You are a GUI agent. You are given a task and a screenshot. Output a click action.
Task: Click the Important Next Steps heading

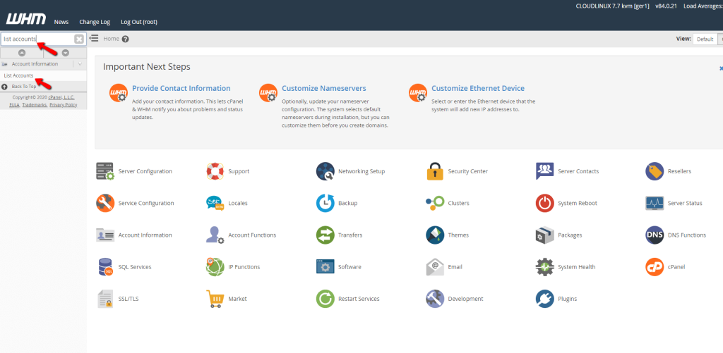click(147, 67)
